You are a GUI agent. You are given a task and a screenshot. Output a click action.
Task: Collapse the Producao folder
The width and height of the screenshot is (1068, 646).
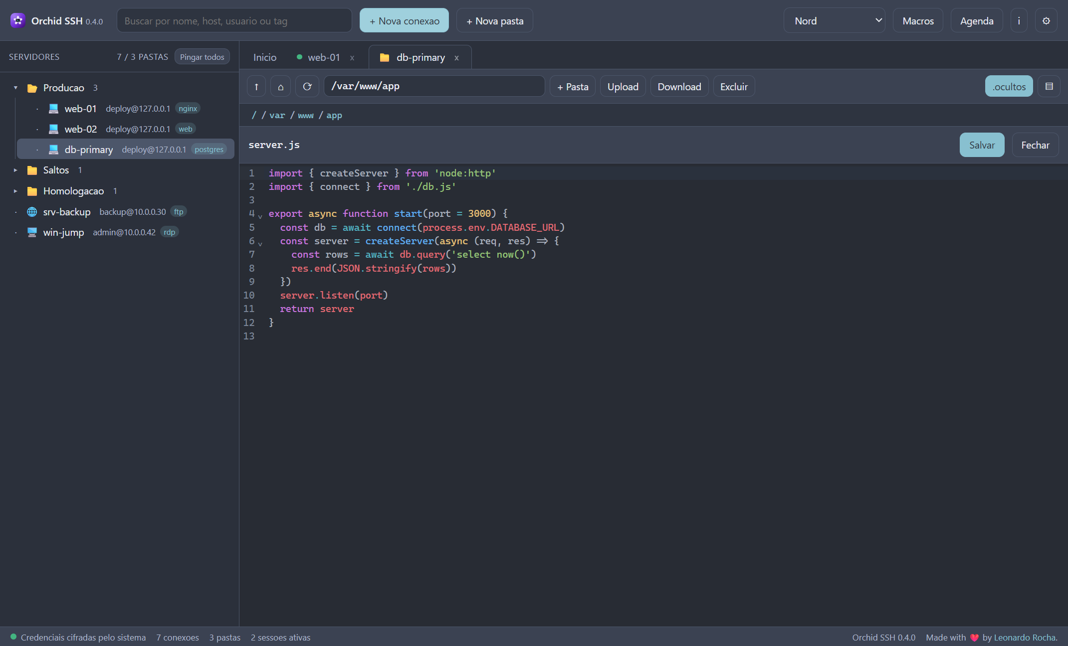(x=15, y=88)
